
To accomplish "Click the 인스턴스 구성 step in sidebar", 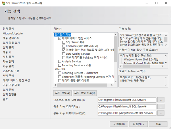I will (11, 71).
